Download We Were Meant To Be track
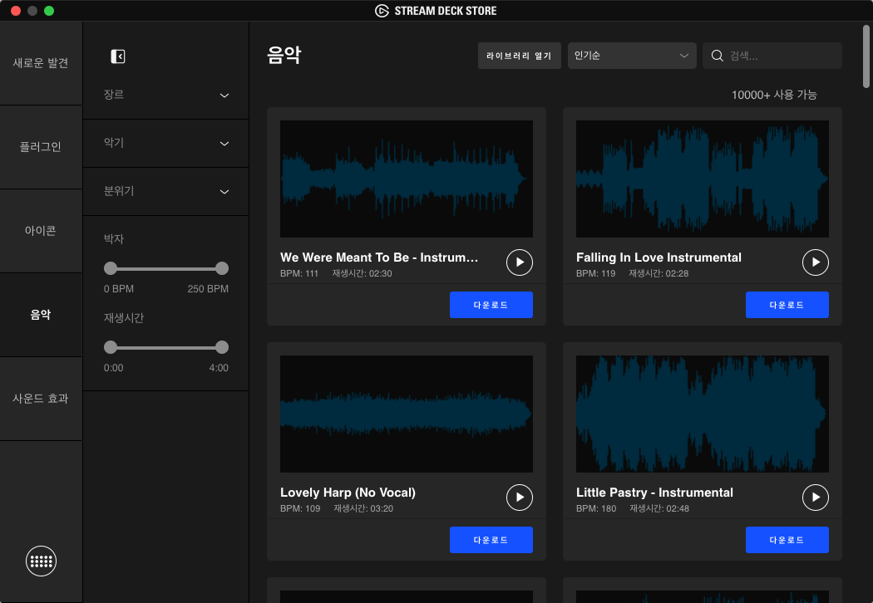This screenshot has width=873, height=603. [491, 305]
